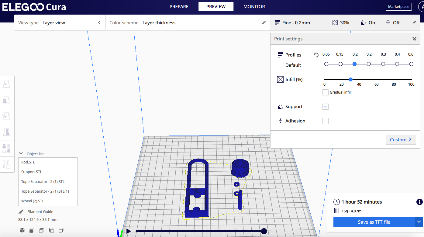
Task: Select the Rotate tool in left toolbar
Action: coord(7,116)
